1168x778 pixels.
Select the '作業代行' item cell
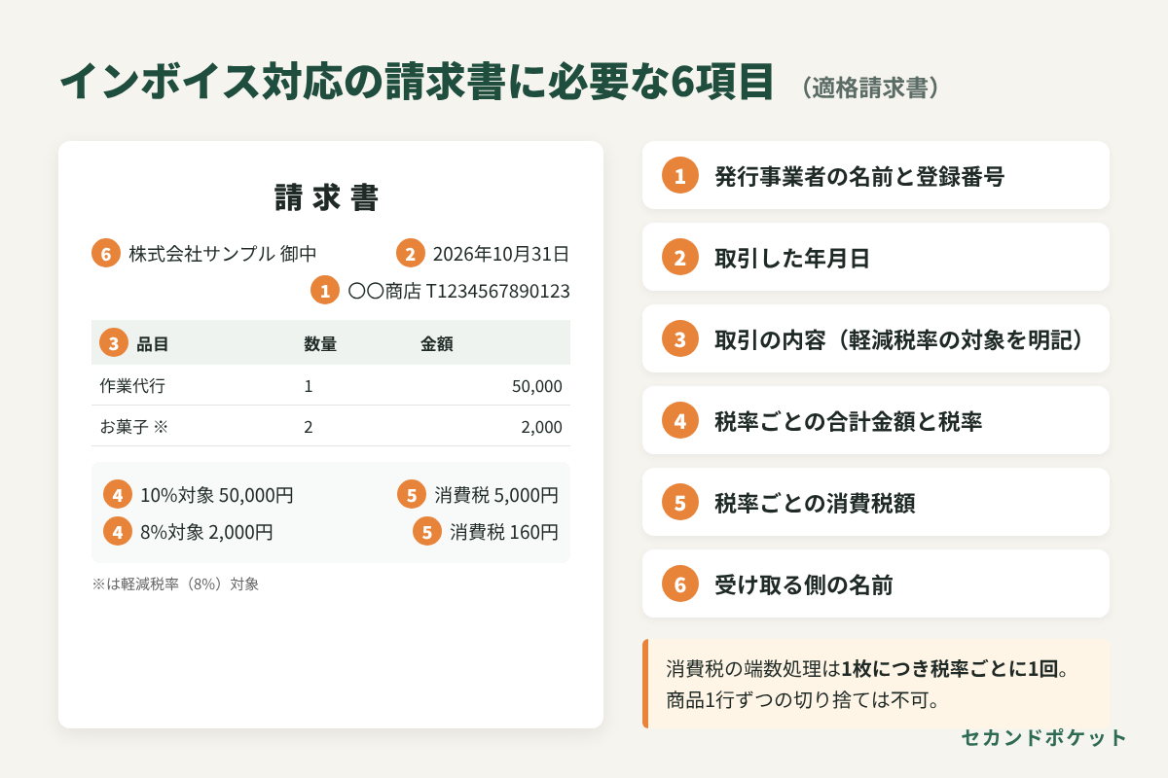(132, 385)
